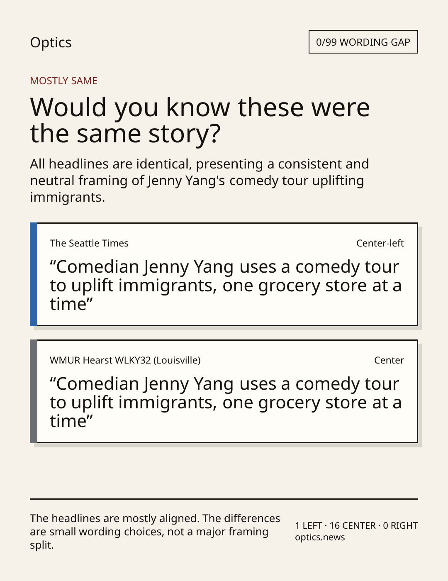Open The Seattle Times headline card
Viewport: 448px width, 581px height.
click(x=224, y=274)
